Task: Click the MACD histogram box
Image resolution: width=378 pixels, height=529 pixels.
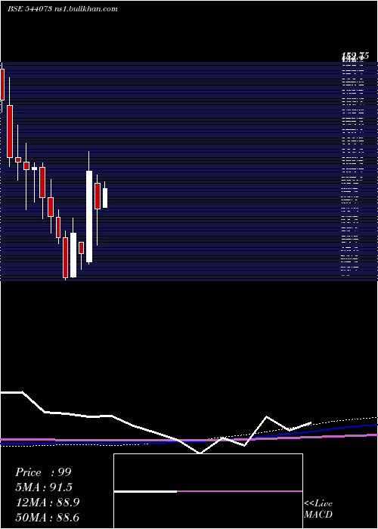Action: point(208,491)
